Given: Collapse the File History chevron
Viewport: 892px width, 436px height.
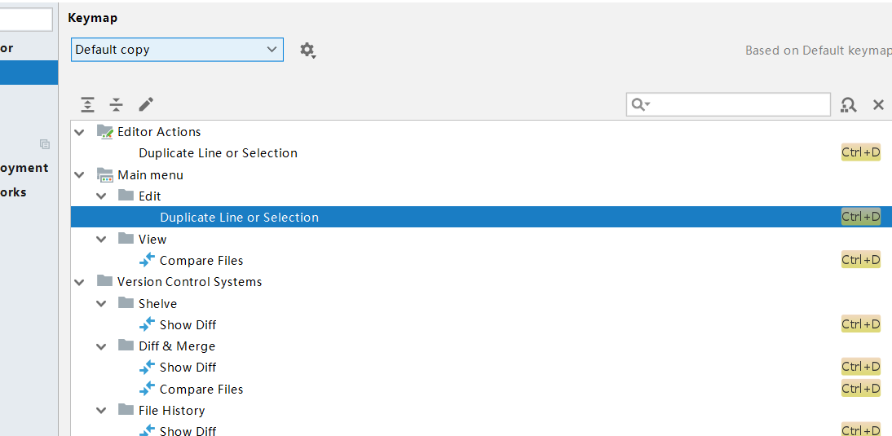Looking at the screenshot, I should click(x=101, y=411).
